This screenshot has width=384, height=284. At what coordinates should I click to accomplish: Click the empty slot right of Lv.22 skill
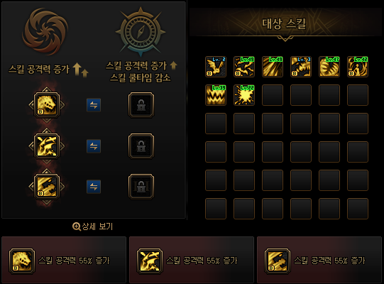click(x=273, y=95)
